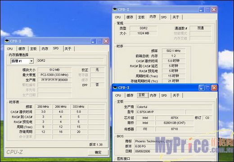Click the CPU-Z icon in SPD window title bar
This screenshot has height=162, width=234.
pos(7,41)
